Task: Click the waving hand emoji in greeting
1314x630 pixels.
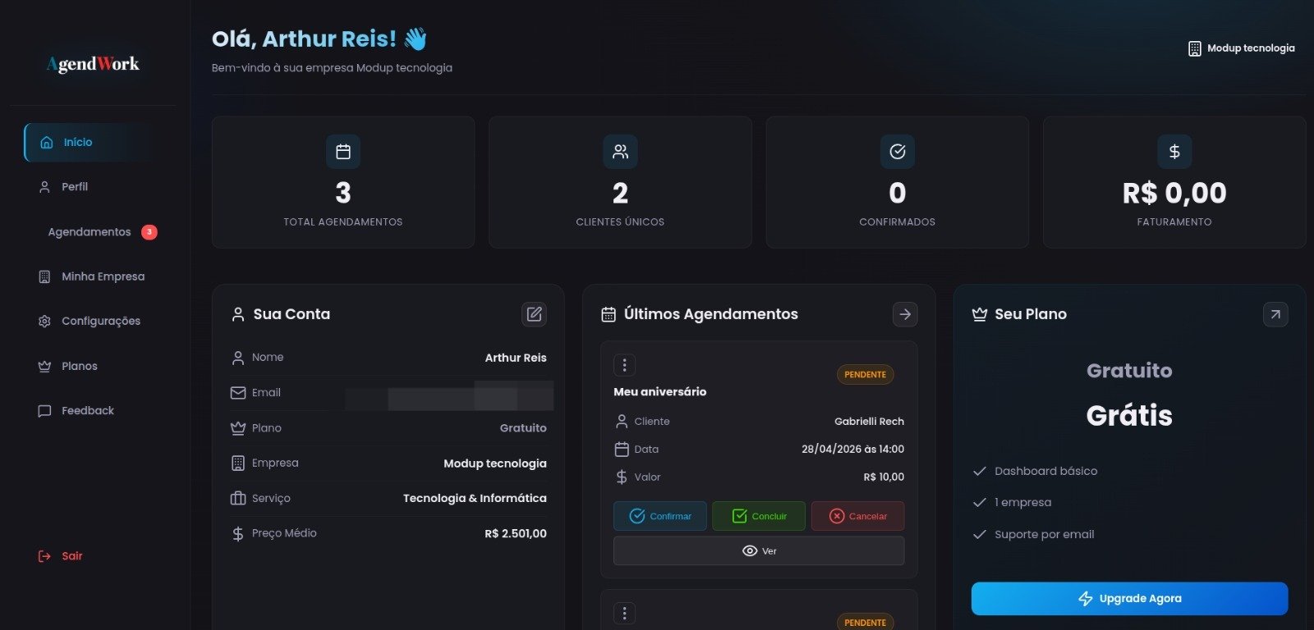Action: pos(416,39)
